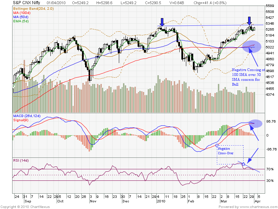
Task: Click the Signal(9) indicator label
Action: (21, 120)
